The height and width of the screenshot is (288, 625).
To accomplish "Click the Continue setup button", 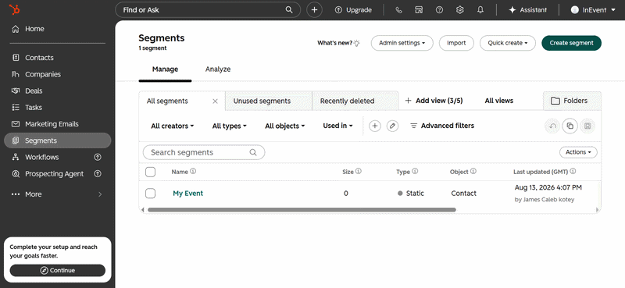I will tap(57, 271).
